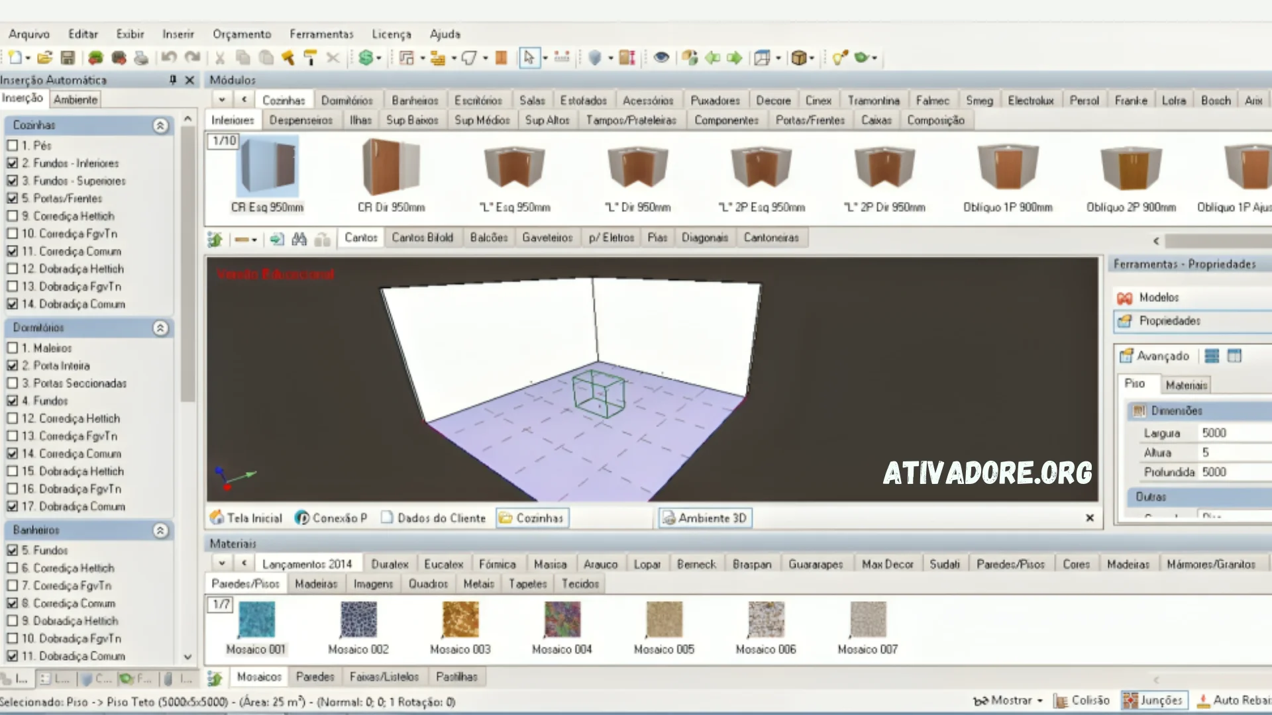Click the shield icon in toolbar

pyautogui.click(x=595, y=58)
